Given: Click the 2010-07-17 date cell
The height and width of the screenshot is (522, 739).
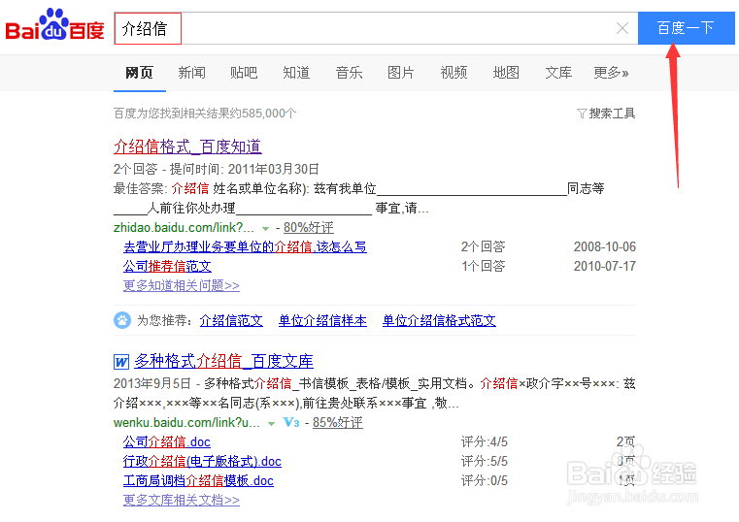Looking at the screenshot, I should 605,266.
